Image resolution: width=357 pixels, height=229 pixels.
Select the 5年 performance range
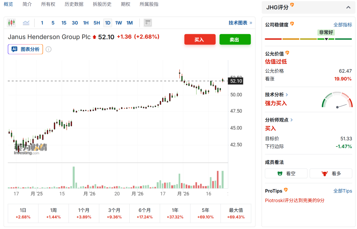tap(205, 213)
